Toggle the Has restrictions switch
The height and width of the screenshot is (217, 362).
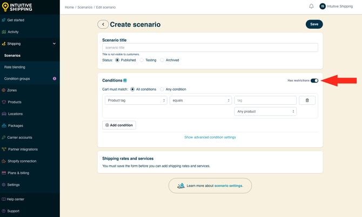[x=314, y=80]
